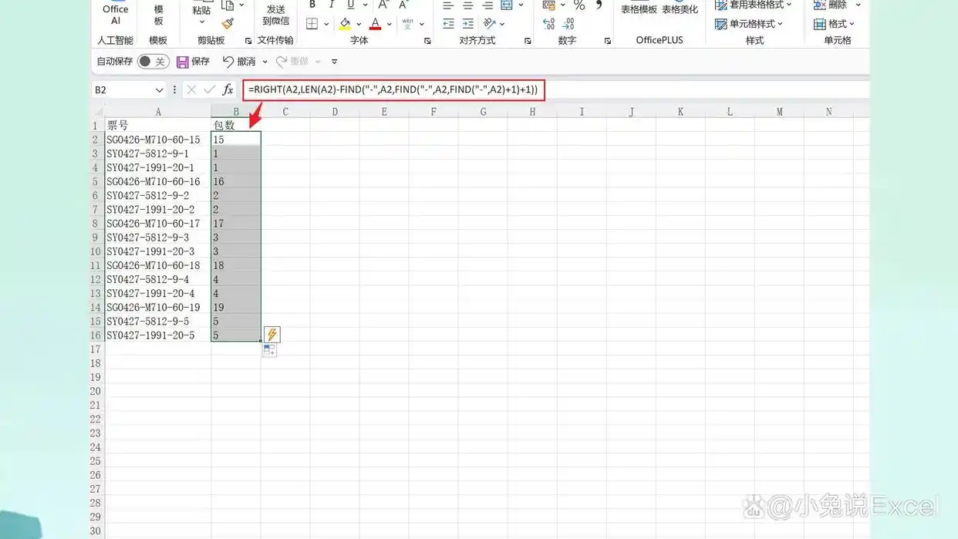Click 表格模板 table templates
This screenshot has height=539, width=958.
639,9
